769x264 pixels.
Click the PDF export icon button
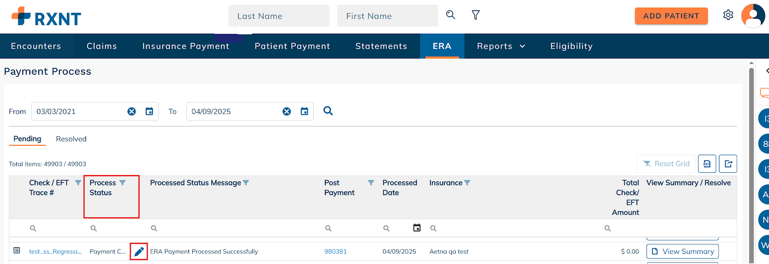click(x=707, y=164)
